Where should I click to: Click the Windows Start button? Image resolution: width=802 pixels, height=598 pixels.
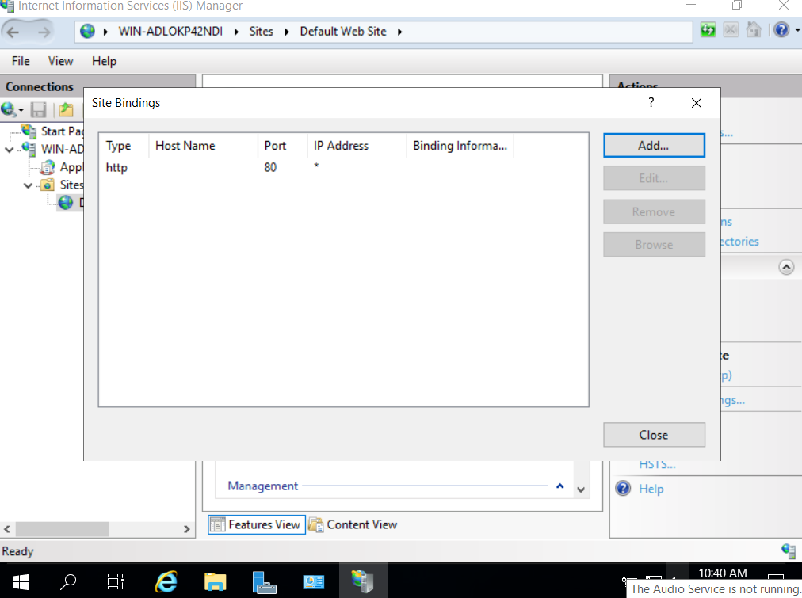(x=19, y=581)
